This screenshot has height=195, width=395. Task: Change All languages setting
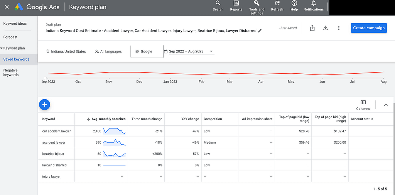[x=108, y=51]
